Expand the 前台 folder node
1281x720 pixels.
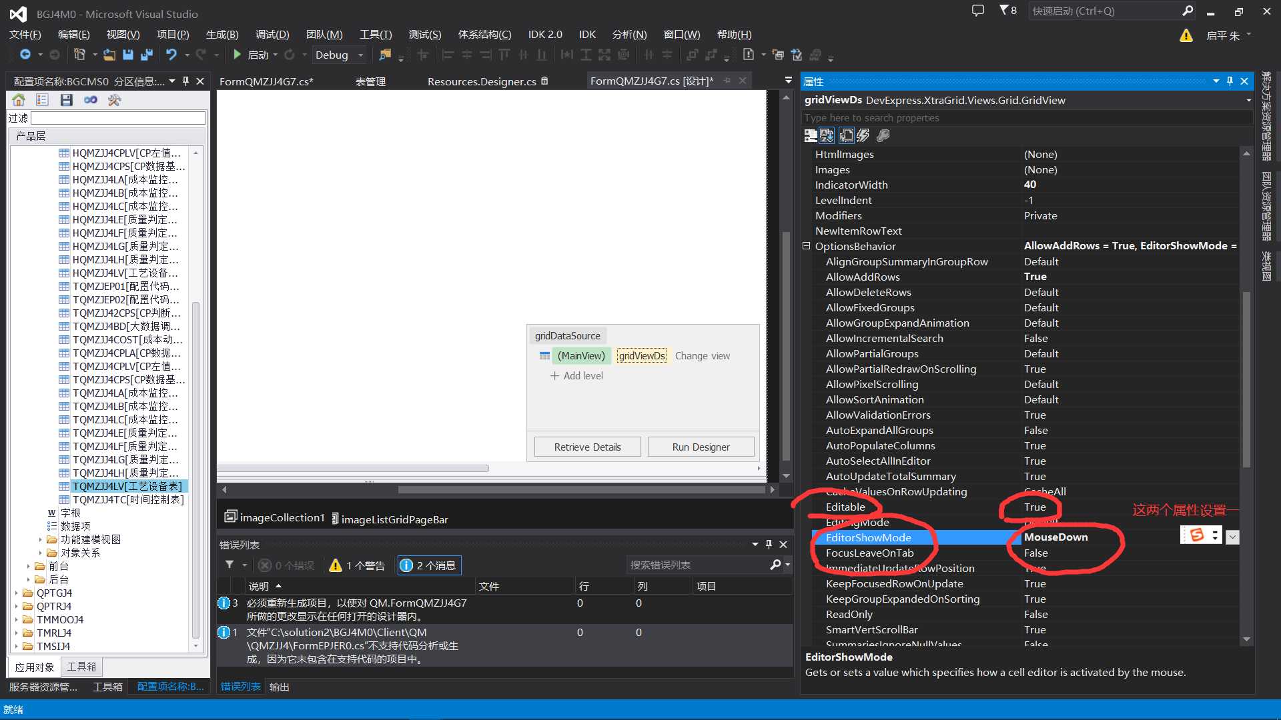tap(28, 566)
